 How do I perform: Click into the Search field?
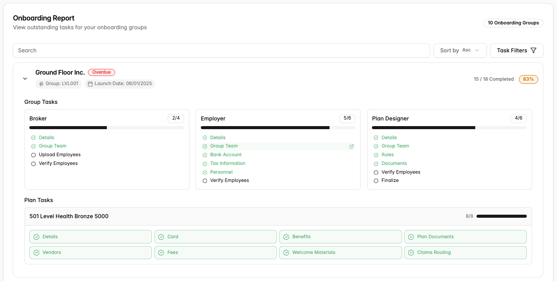tap(221, 51)
